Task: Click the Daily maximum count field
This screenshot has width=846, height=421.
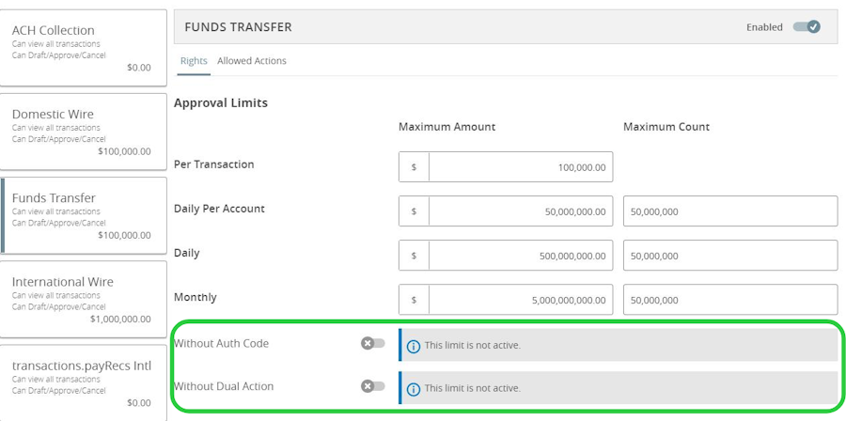Action: [x=729, y=256]
